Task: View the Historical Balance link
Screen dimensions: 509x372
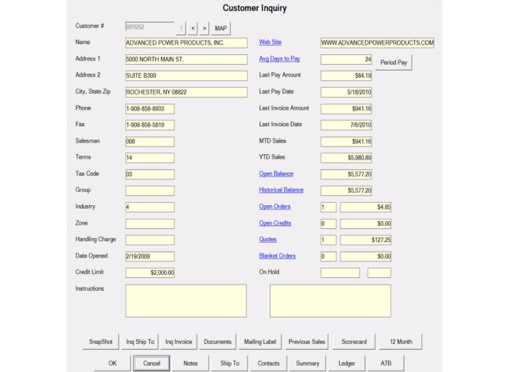Action: (281, 190)
